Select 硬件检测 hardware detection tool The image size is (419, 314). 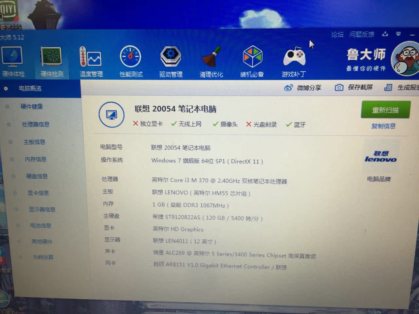coord(51,61)
